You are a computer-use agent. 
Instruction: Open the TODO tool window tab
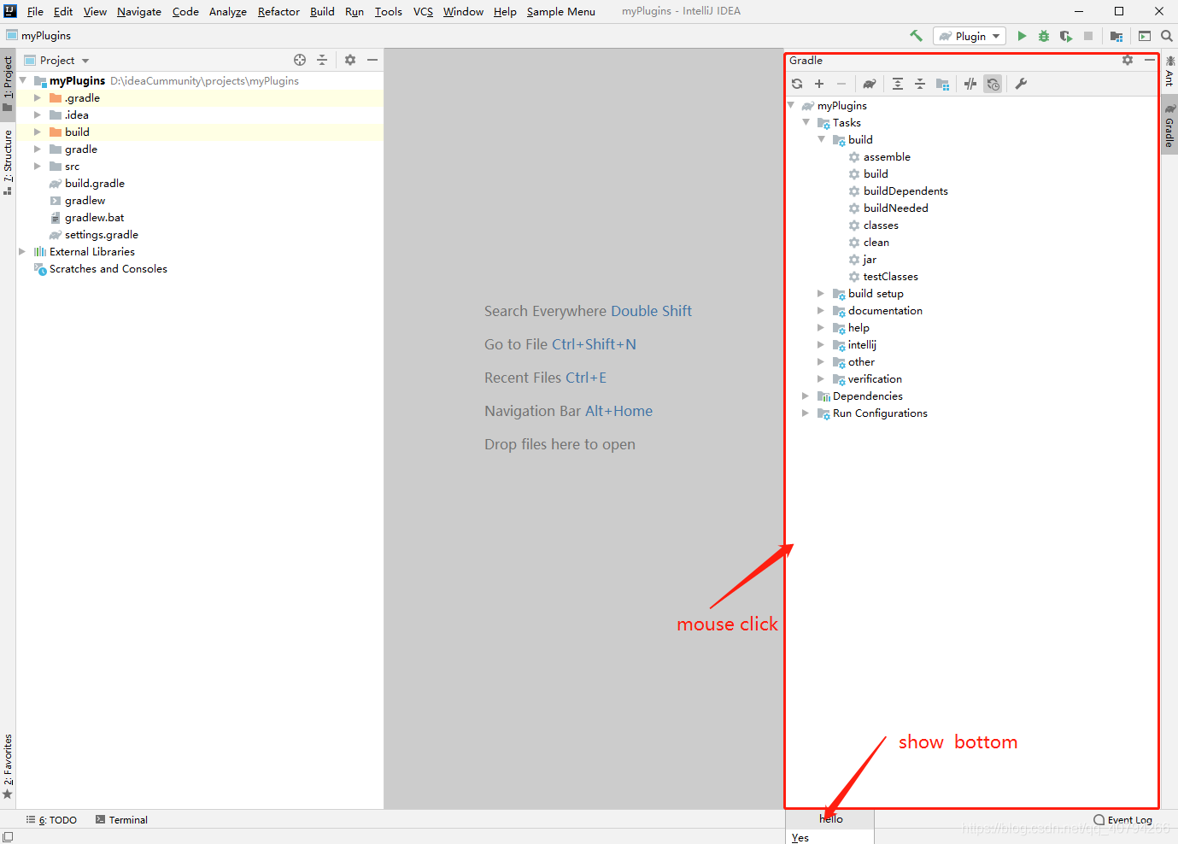click(51, 820)
